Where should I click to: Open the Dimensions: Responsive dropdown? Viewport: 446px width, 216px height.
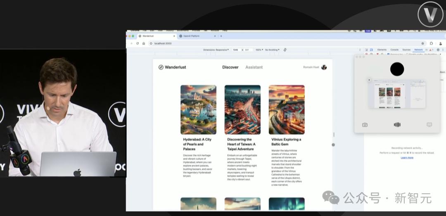pyautogui.click(x=216, y=50)
